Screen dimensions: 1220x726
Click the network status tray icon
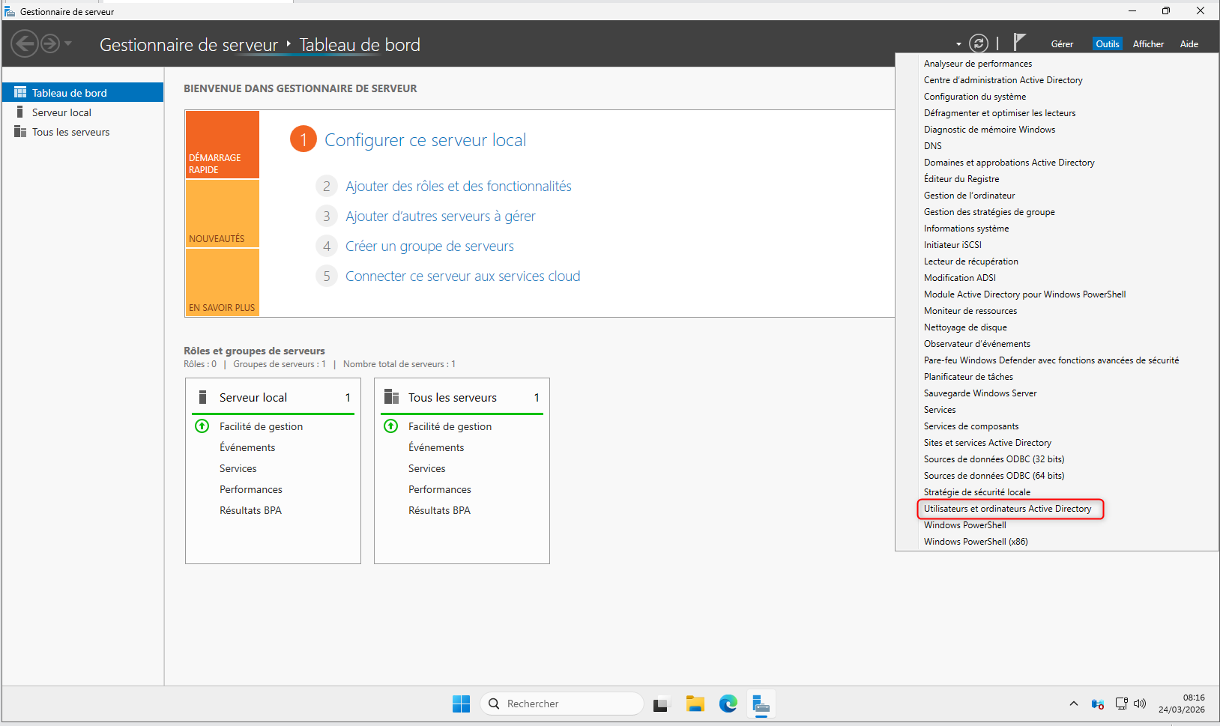(1121, 704)
